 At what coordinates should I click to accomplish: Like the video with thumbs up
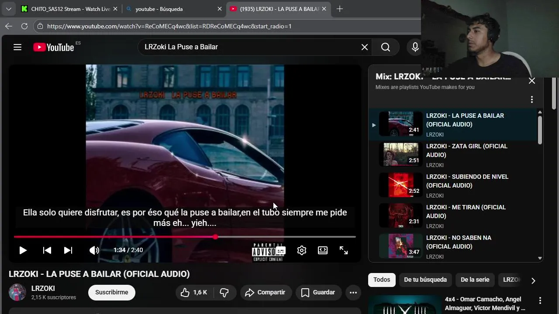[x=194, y=292]
